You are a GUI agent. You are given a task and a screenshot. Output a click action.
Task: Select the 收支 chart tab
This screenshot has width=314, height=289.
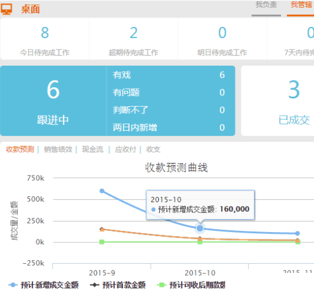tap(153, 149)
